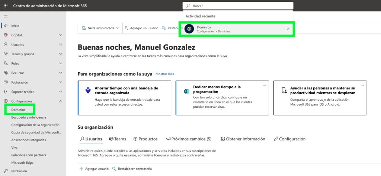
Task: Expand the Teams y grupos menu
Action: 61,54
